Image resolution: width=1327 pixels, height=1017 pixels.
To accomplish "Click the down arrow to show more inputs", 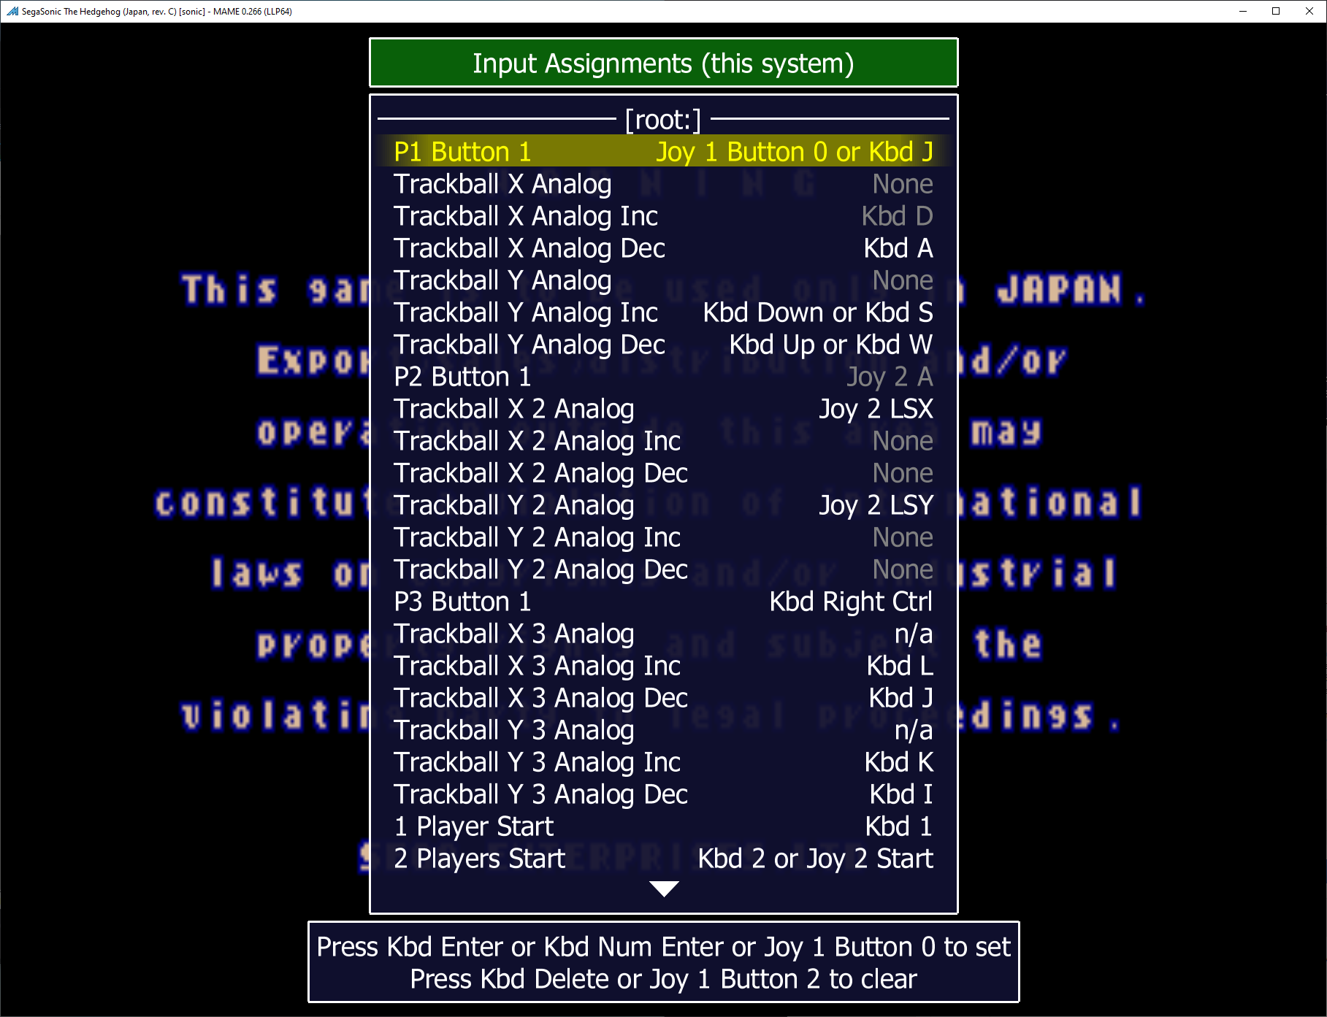I will [664, 889].
